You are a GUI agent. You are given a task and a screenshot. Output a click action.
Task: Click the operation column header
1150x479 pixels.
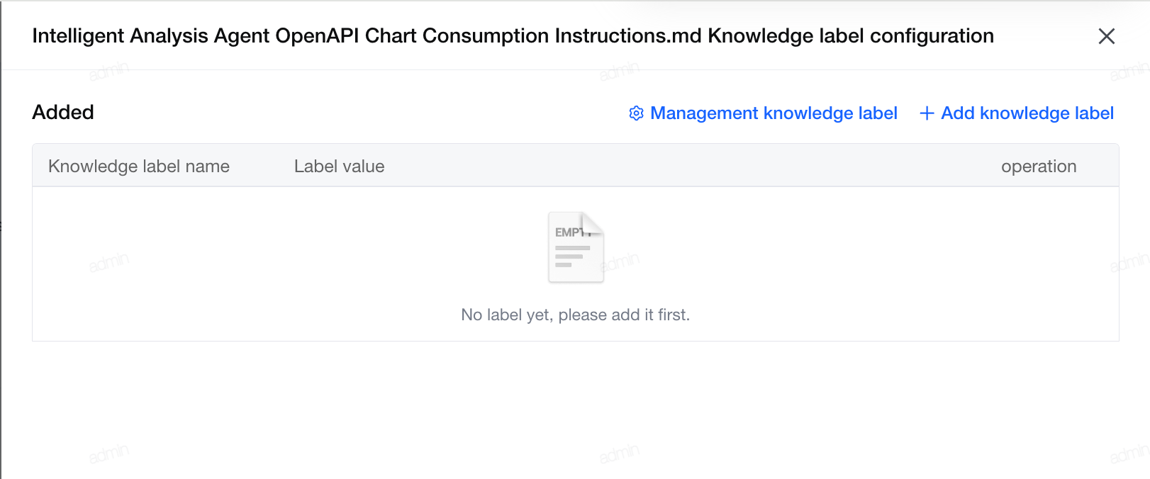(1039, 167)
